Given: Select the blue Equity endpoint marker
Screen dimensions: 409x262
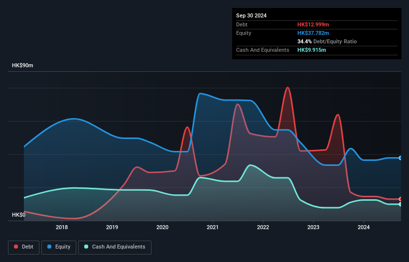Looking at the screenshot, I should pyautogui.click(x=401, y=158).
